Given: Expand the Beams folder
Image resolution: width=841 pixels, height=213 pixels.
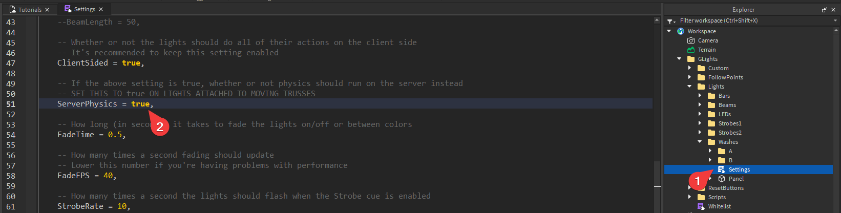Looking at the screenshot, I should point(700,105).
